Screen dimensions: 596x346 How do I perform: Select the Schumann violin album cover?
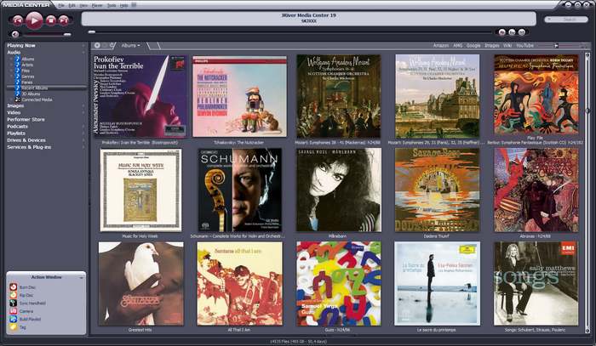(x=240, y=190)
